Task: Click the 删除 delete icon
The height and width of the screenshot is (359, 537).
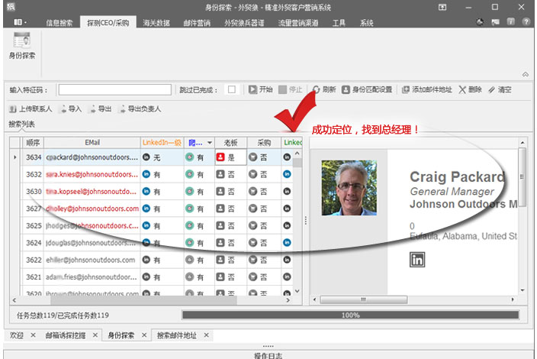Action: [x=462, y=89]
